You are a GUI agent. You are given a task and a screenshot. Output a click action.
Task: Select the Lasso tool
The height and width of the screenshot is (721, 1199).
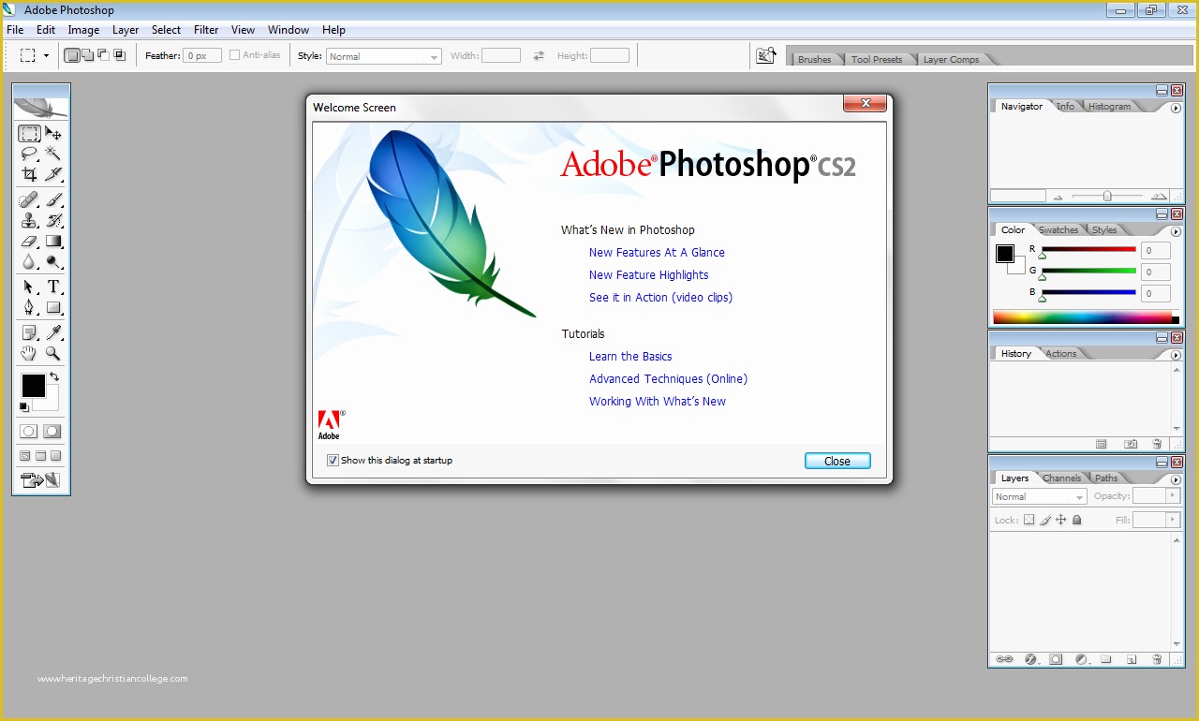click(29, 154)
